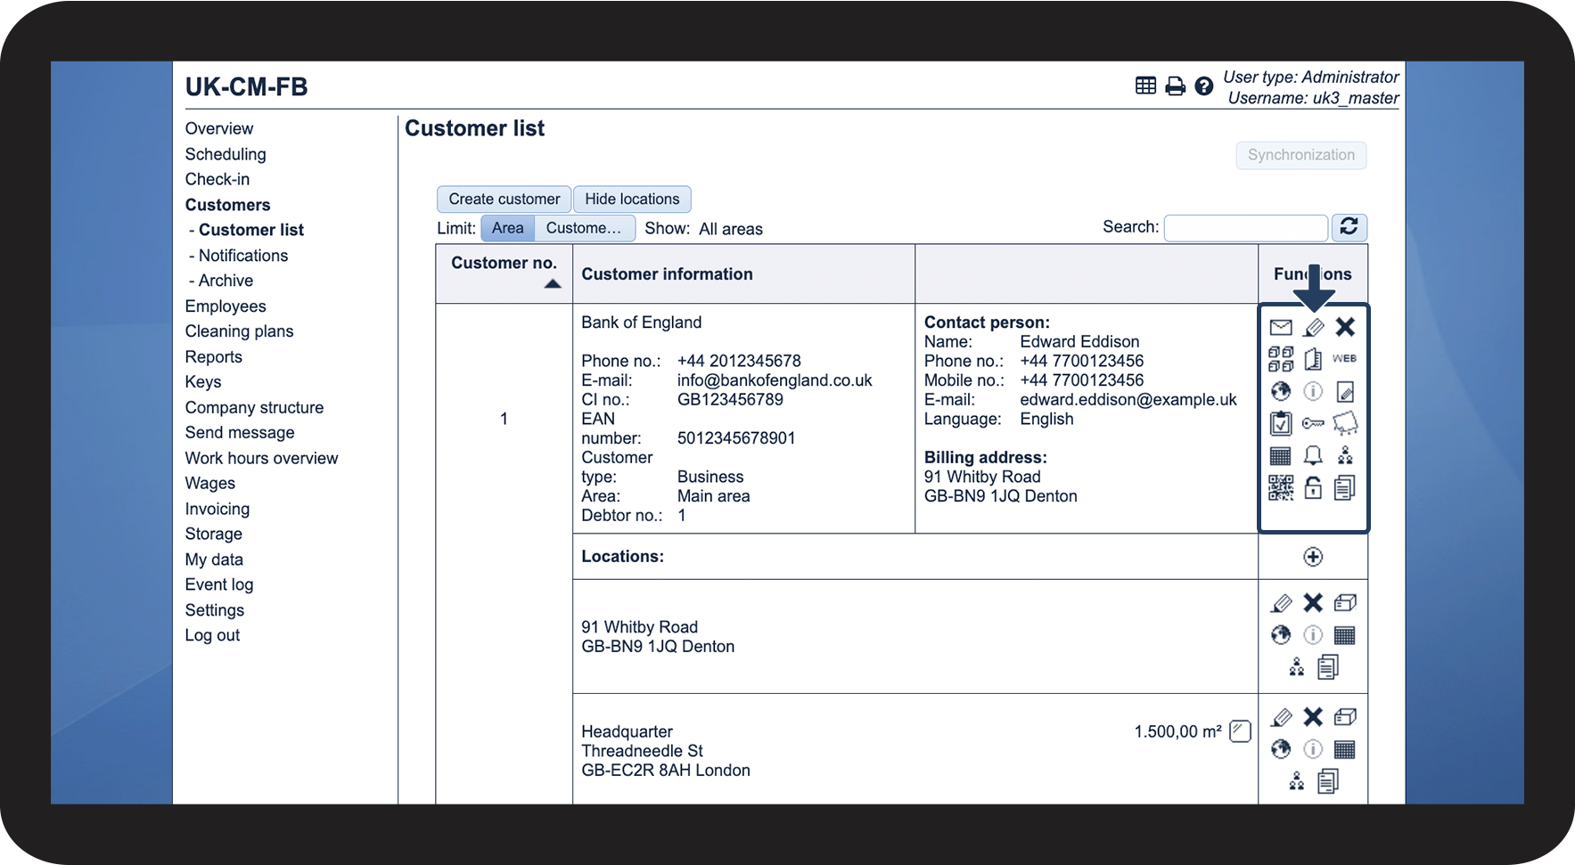Change the All areas filter
Image resolution: width=1575 pixels, height=865 pixels.
pos(731,229)
